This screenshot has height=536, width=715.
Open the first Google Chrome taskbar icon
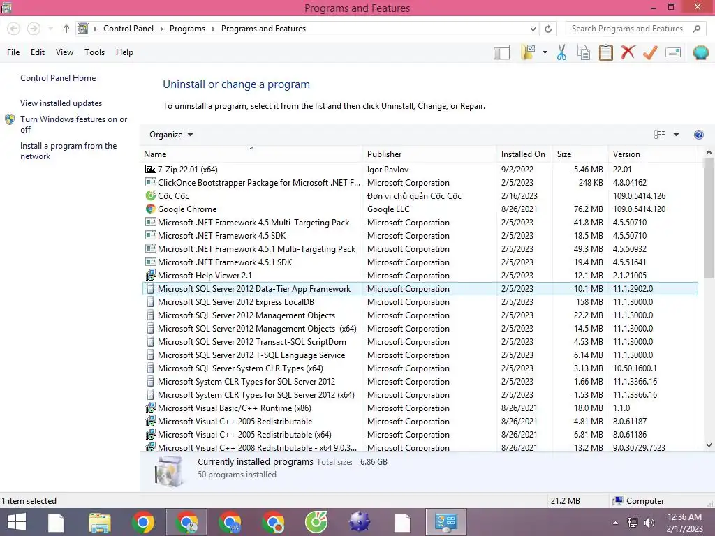point(142,522)
